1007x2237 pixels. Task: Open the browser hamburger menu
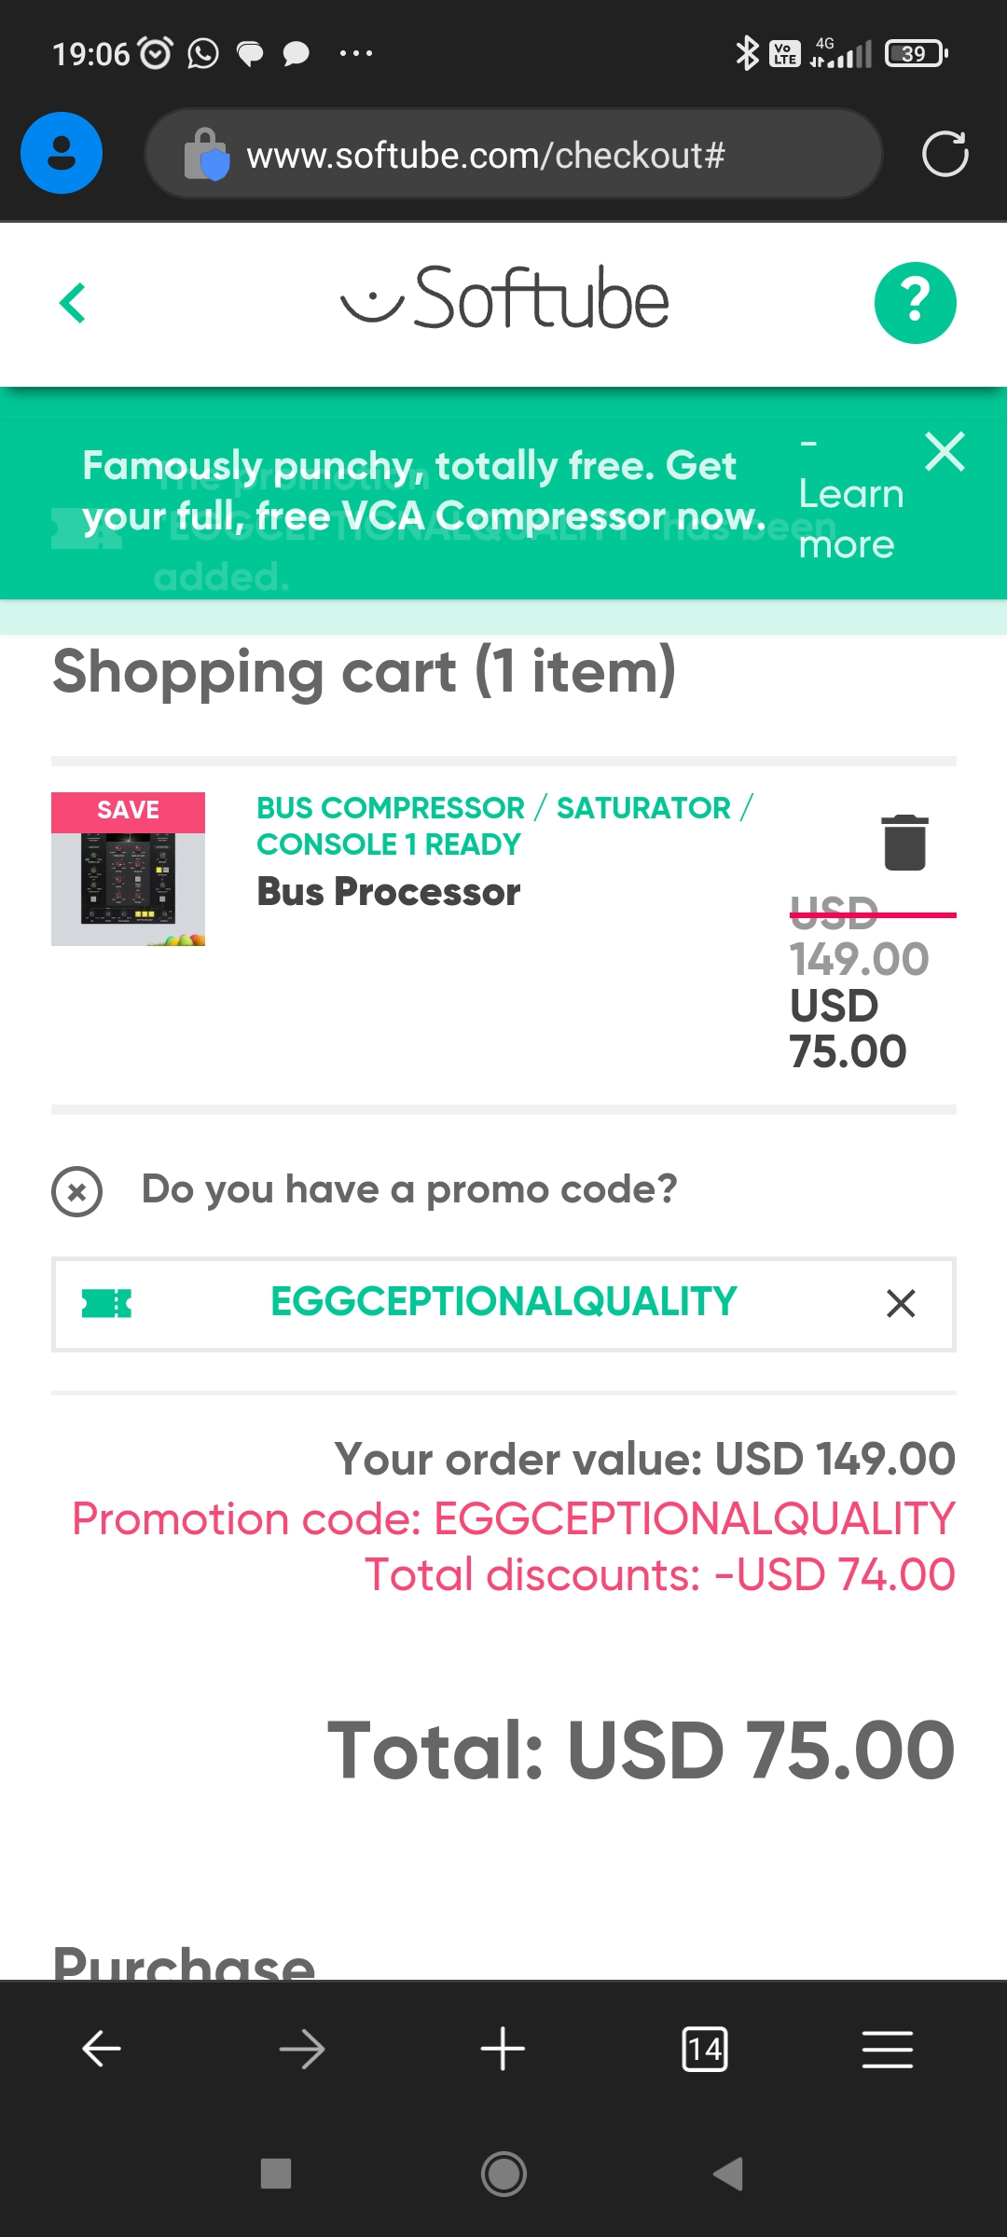pyautogui.click(x=887, y=2049)
